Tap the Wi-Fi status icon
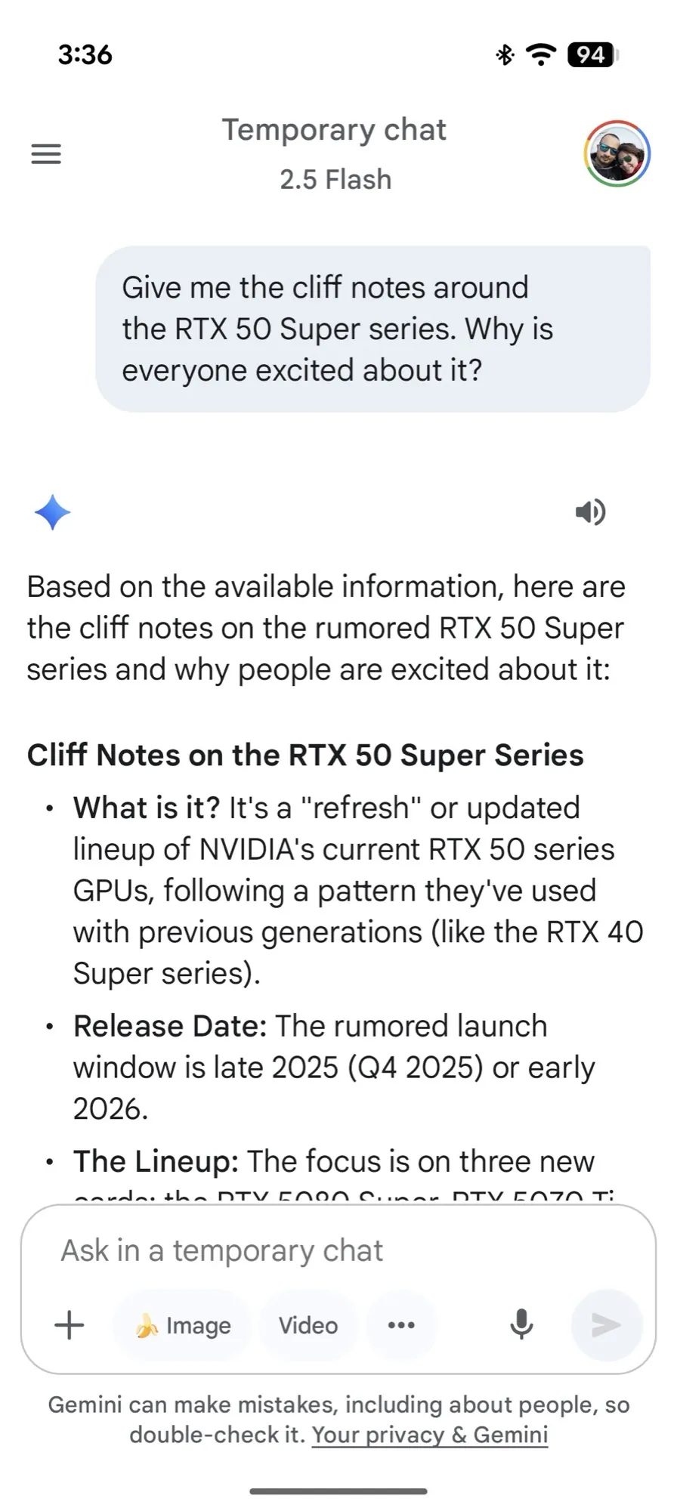677x1511 pixels. click(x=541, y=54)
